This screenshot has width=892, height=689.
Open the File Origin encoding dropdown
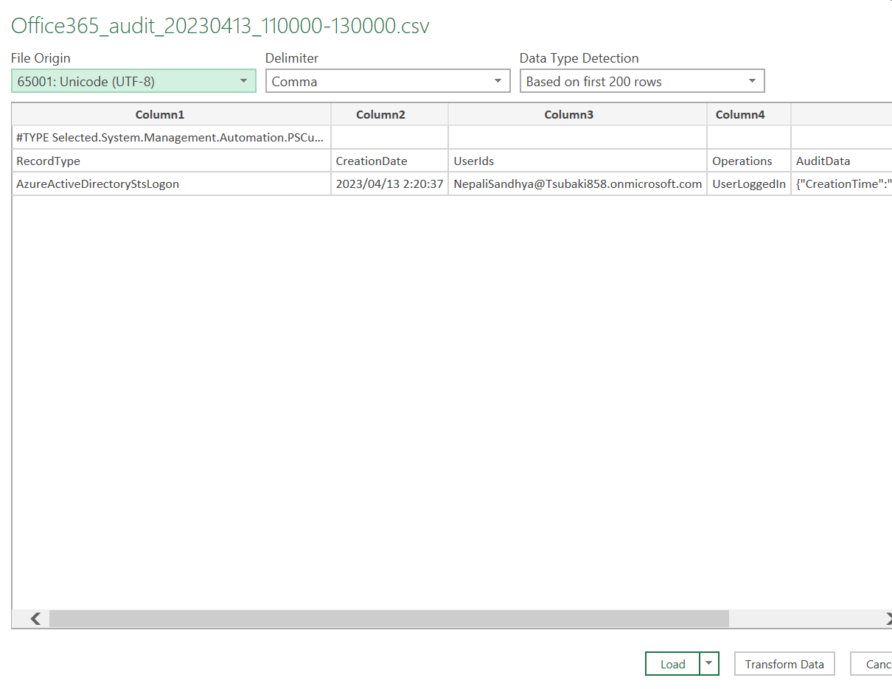[133, 81]
